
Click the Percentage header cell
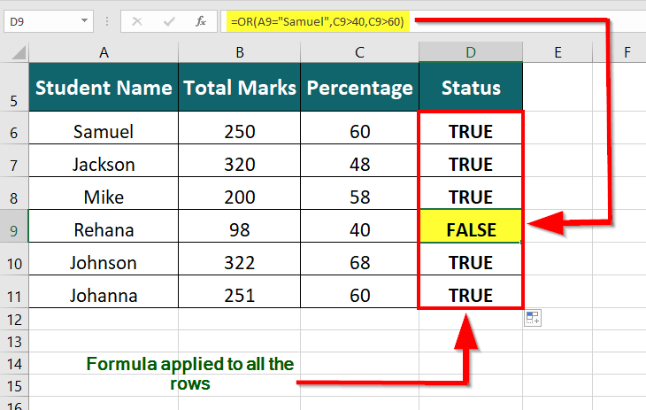pyautogui.click(x=359, y=87)
